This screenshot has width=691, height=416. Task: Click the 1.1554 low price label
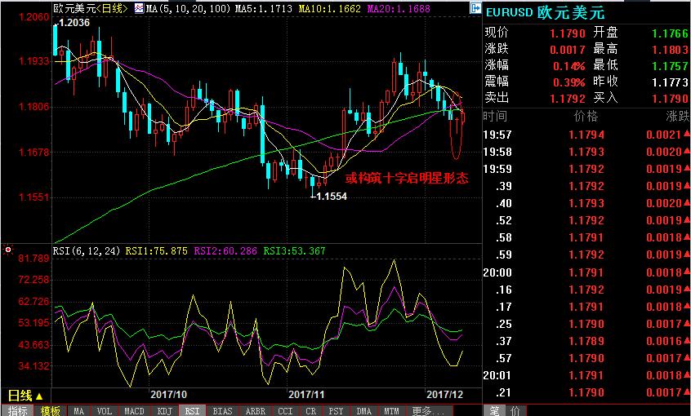pyautogui.click(x=330, y=197)
